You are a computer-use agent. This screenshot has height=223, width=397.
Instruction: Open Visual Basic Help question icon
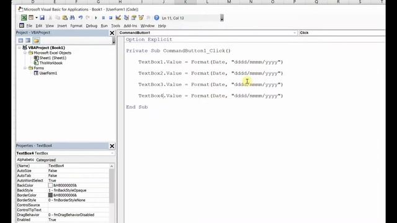pyautogui.click(x=156, y=18)
